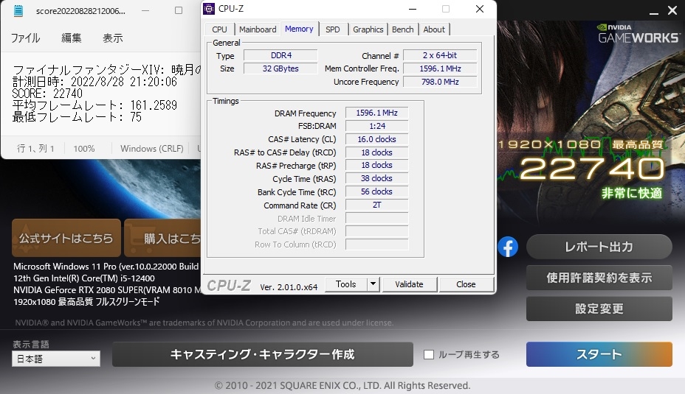Viewport: 685px width, 394px height.
Task: Select the Memory tab in CPU-Z
Action: 299,29
